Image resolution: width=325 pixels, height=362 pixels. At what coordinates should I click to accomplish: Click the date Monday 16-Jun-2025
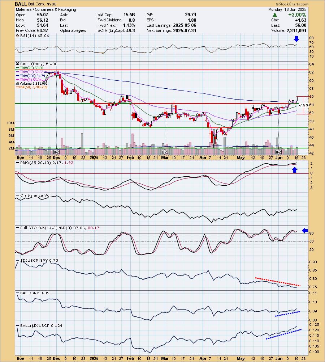click(287, 9)
